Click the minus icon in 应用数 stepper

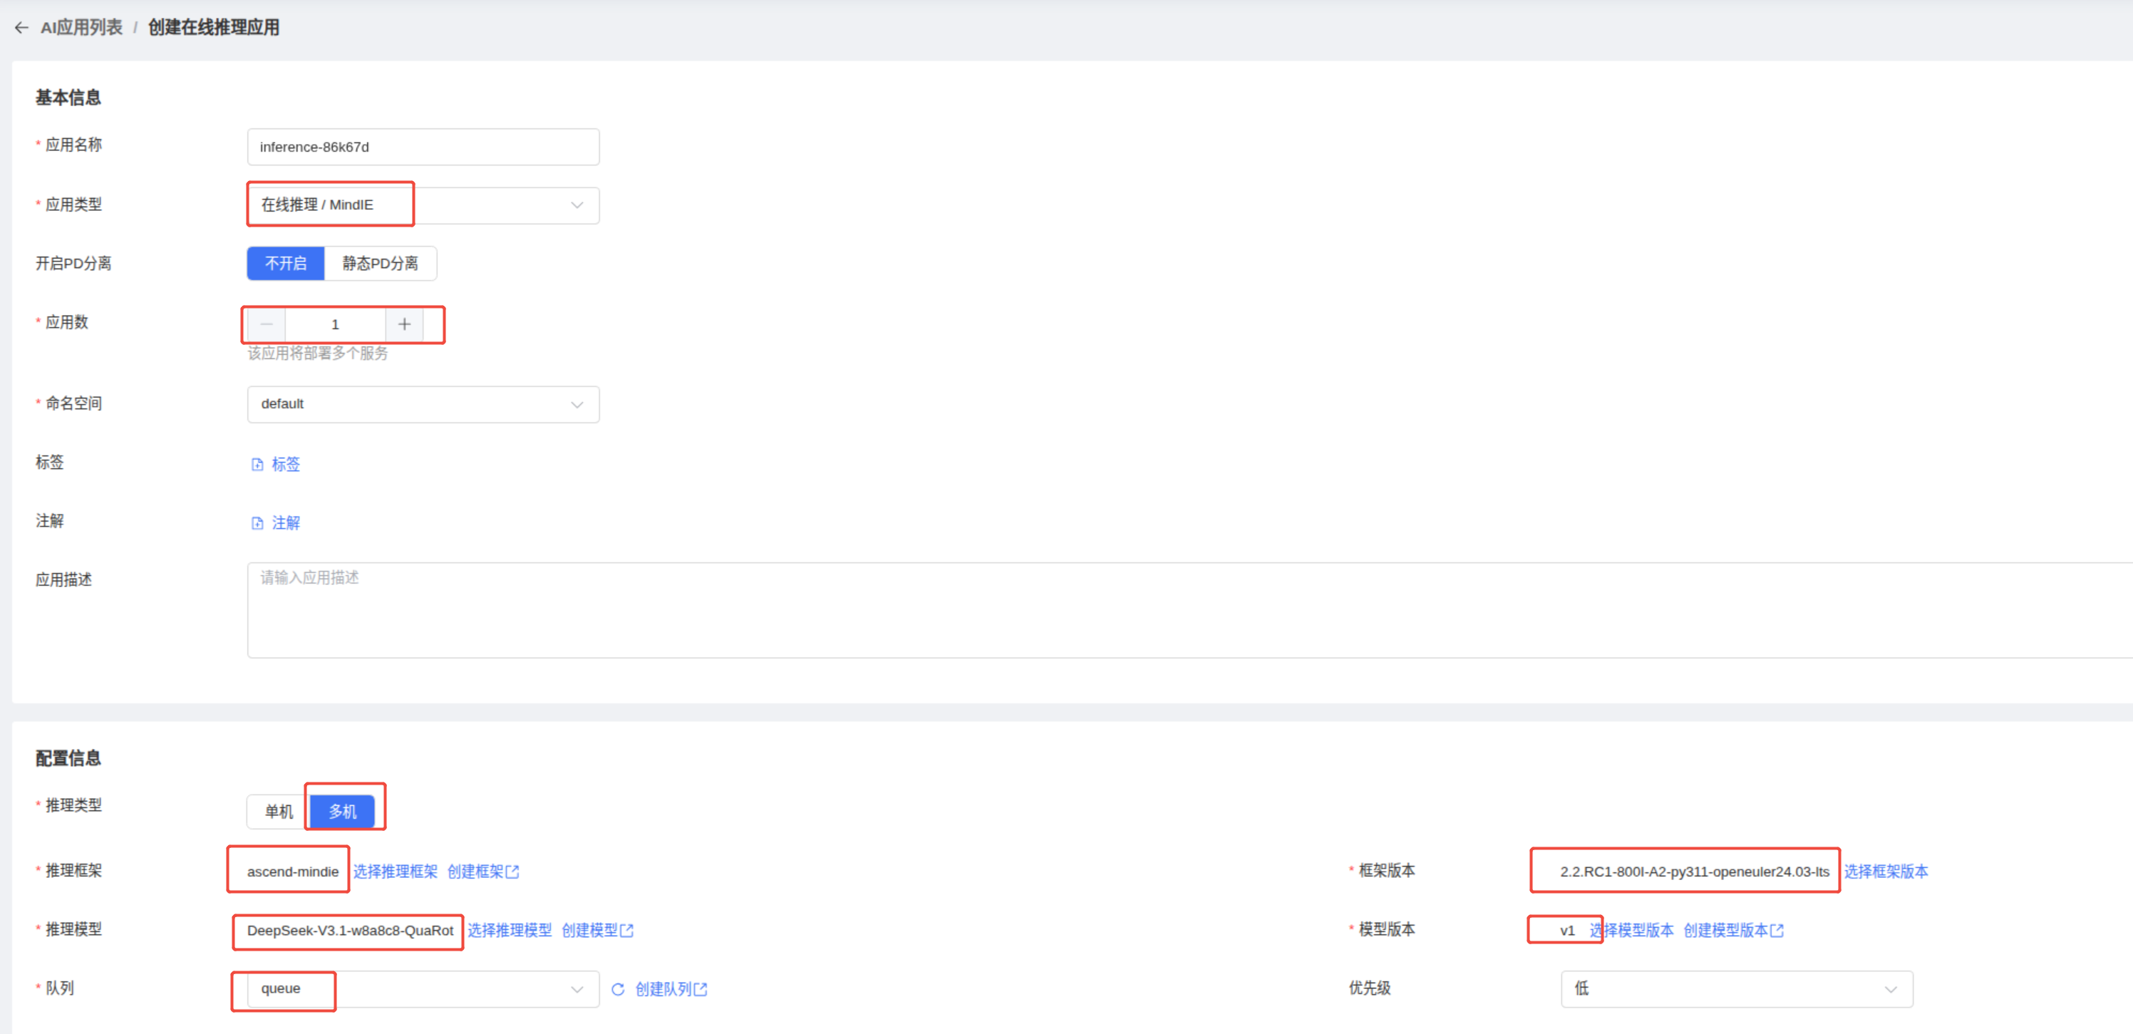pos(267,324)
